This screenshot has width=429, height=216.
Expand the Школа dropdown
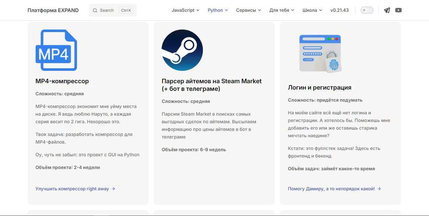point(312,10)
